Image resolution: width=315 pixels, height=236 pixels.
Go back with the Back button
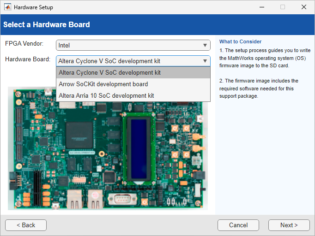pyautogui.click(x=26, y=225)
